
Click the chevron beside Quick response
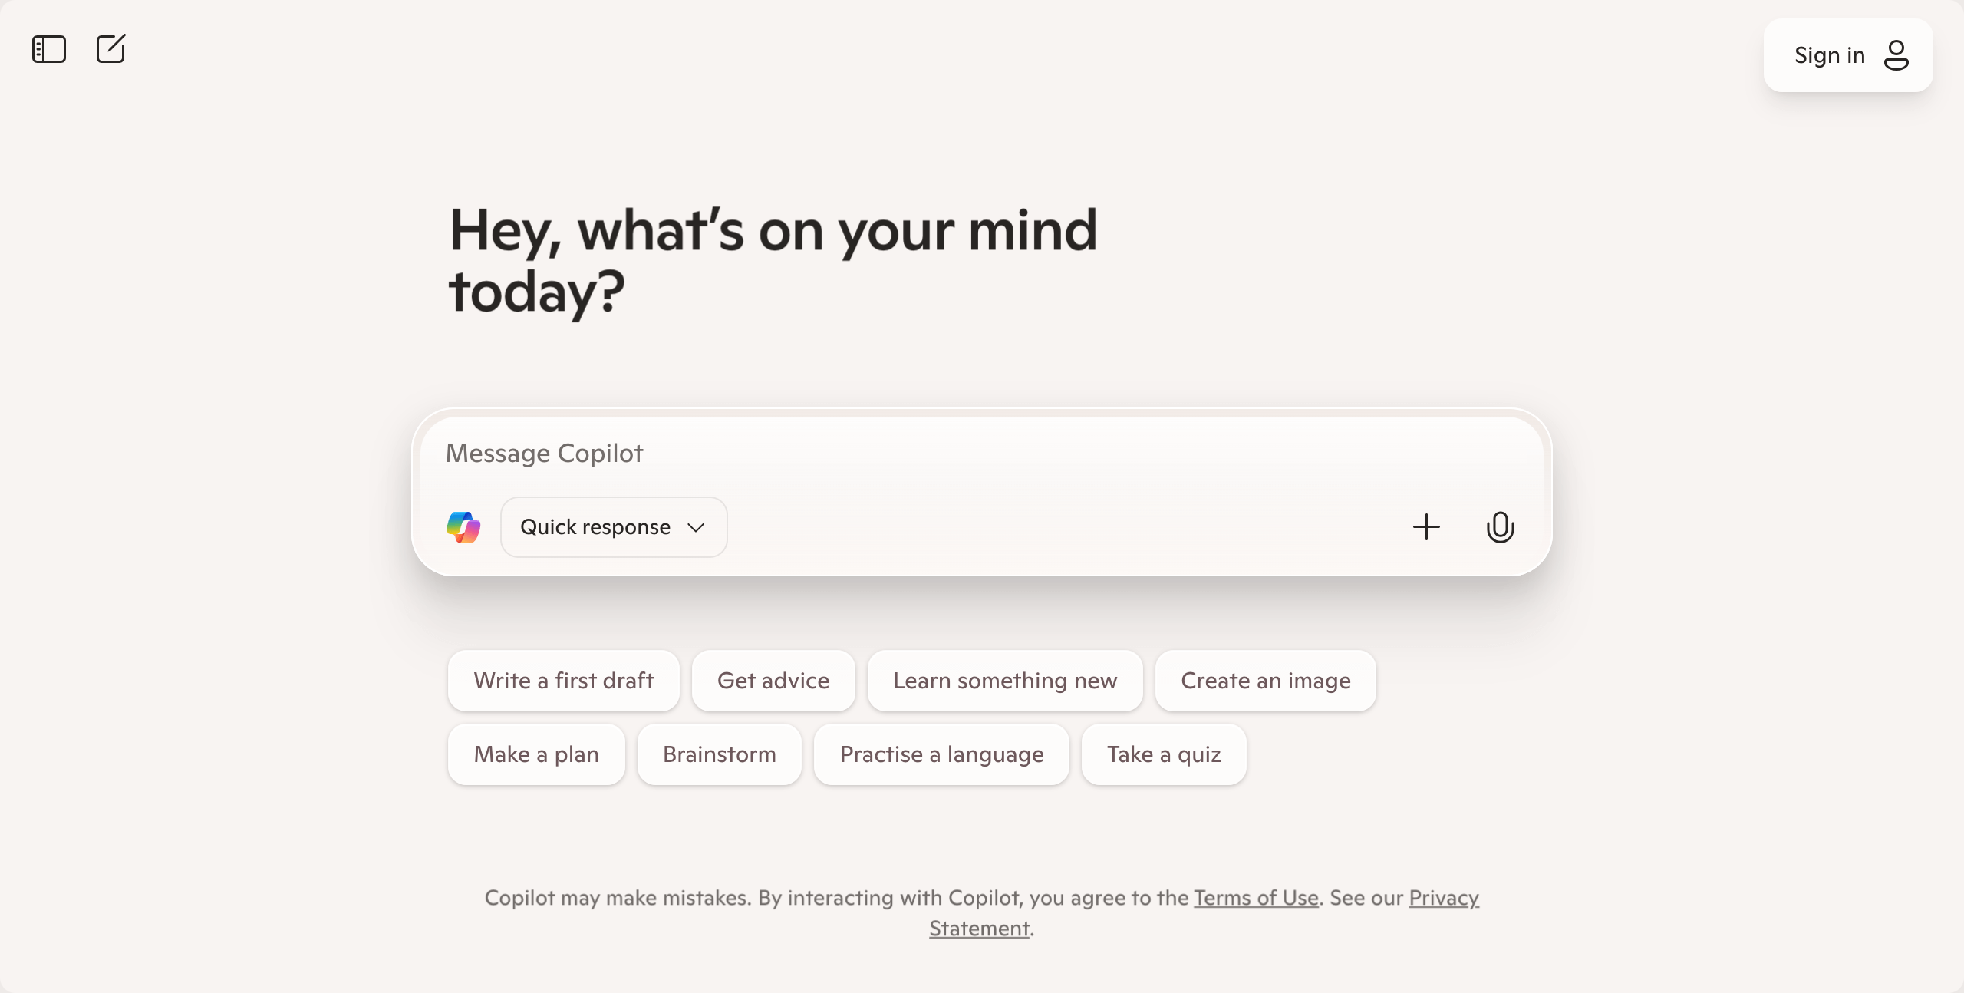click(x=696, y=527)
